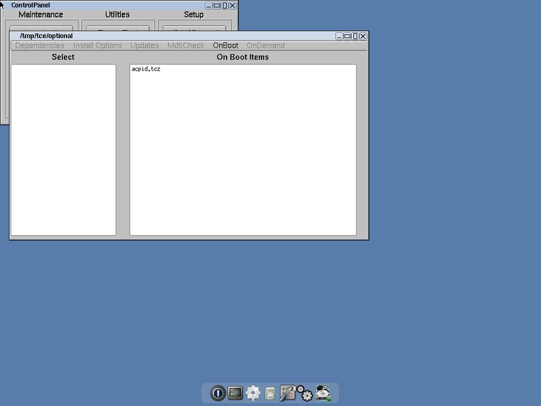The image size is (541, 406).
Task: Open the hard disk Mount Tool icon
Action: coord(323,392)
